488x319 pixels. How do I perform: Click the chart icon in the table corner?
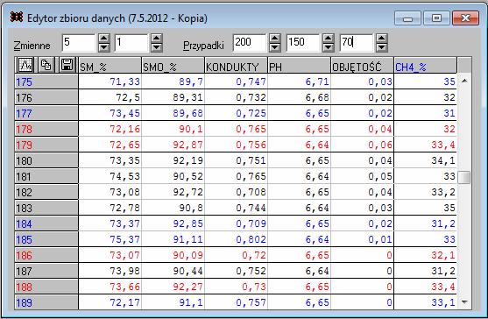25,65
